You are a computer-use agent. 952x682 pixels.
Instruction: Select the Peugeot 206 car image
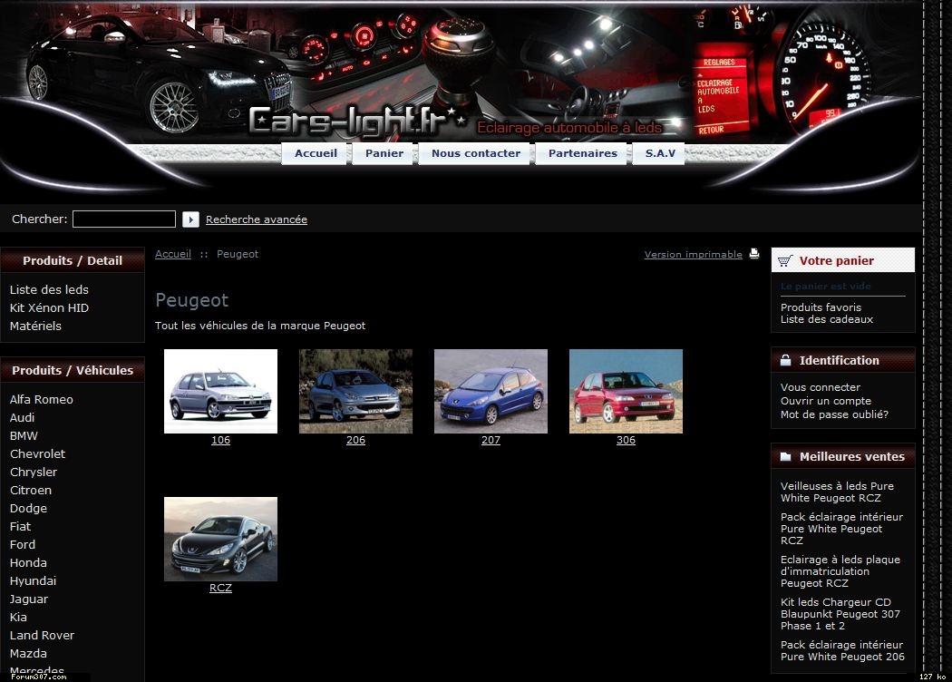pos(355,391)
